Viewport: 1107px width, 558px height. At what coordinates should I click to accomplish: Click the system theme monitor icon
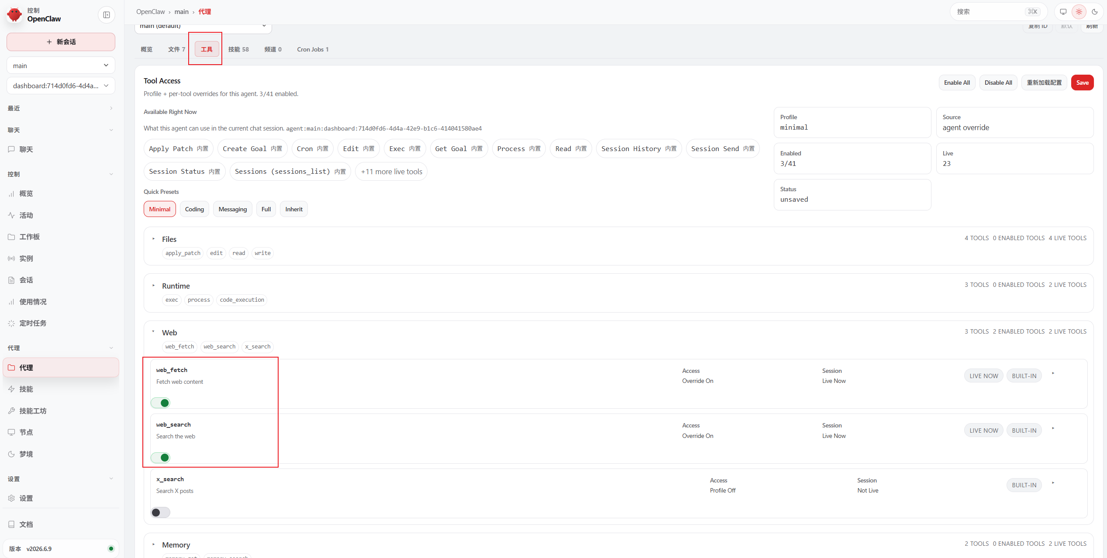pos(1063,12)
